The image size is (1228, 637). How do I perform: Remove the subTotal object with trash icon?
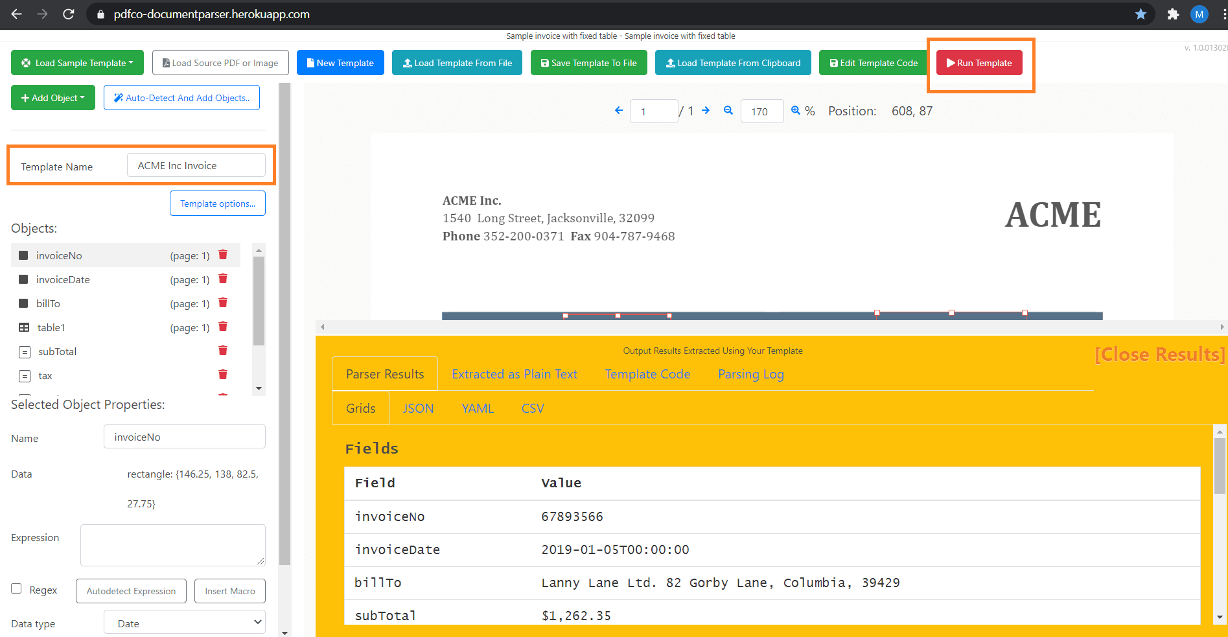coord(223,351)
